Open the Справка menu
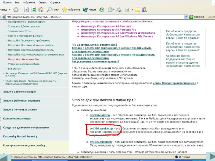Viewport: 215px width, 161px height. point(55,2)
